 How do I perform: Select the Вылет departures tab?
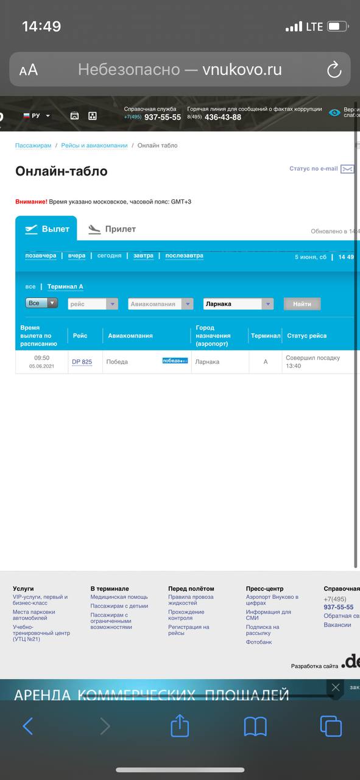point(46,229)
